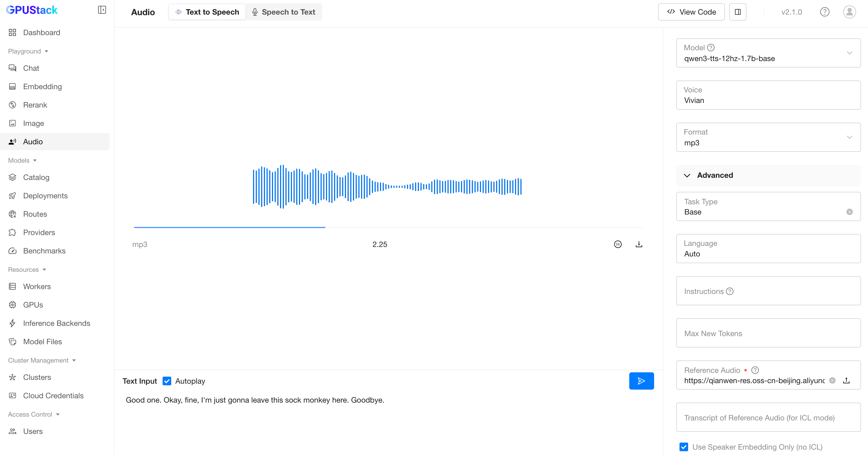Open Deployments in the sidebar
This screenshot has height=455, width=868.
pyautogui.click(x=45, y=196)
